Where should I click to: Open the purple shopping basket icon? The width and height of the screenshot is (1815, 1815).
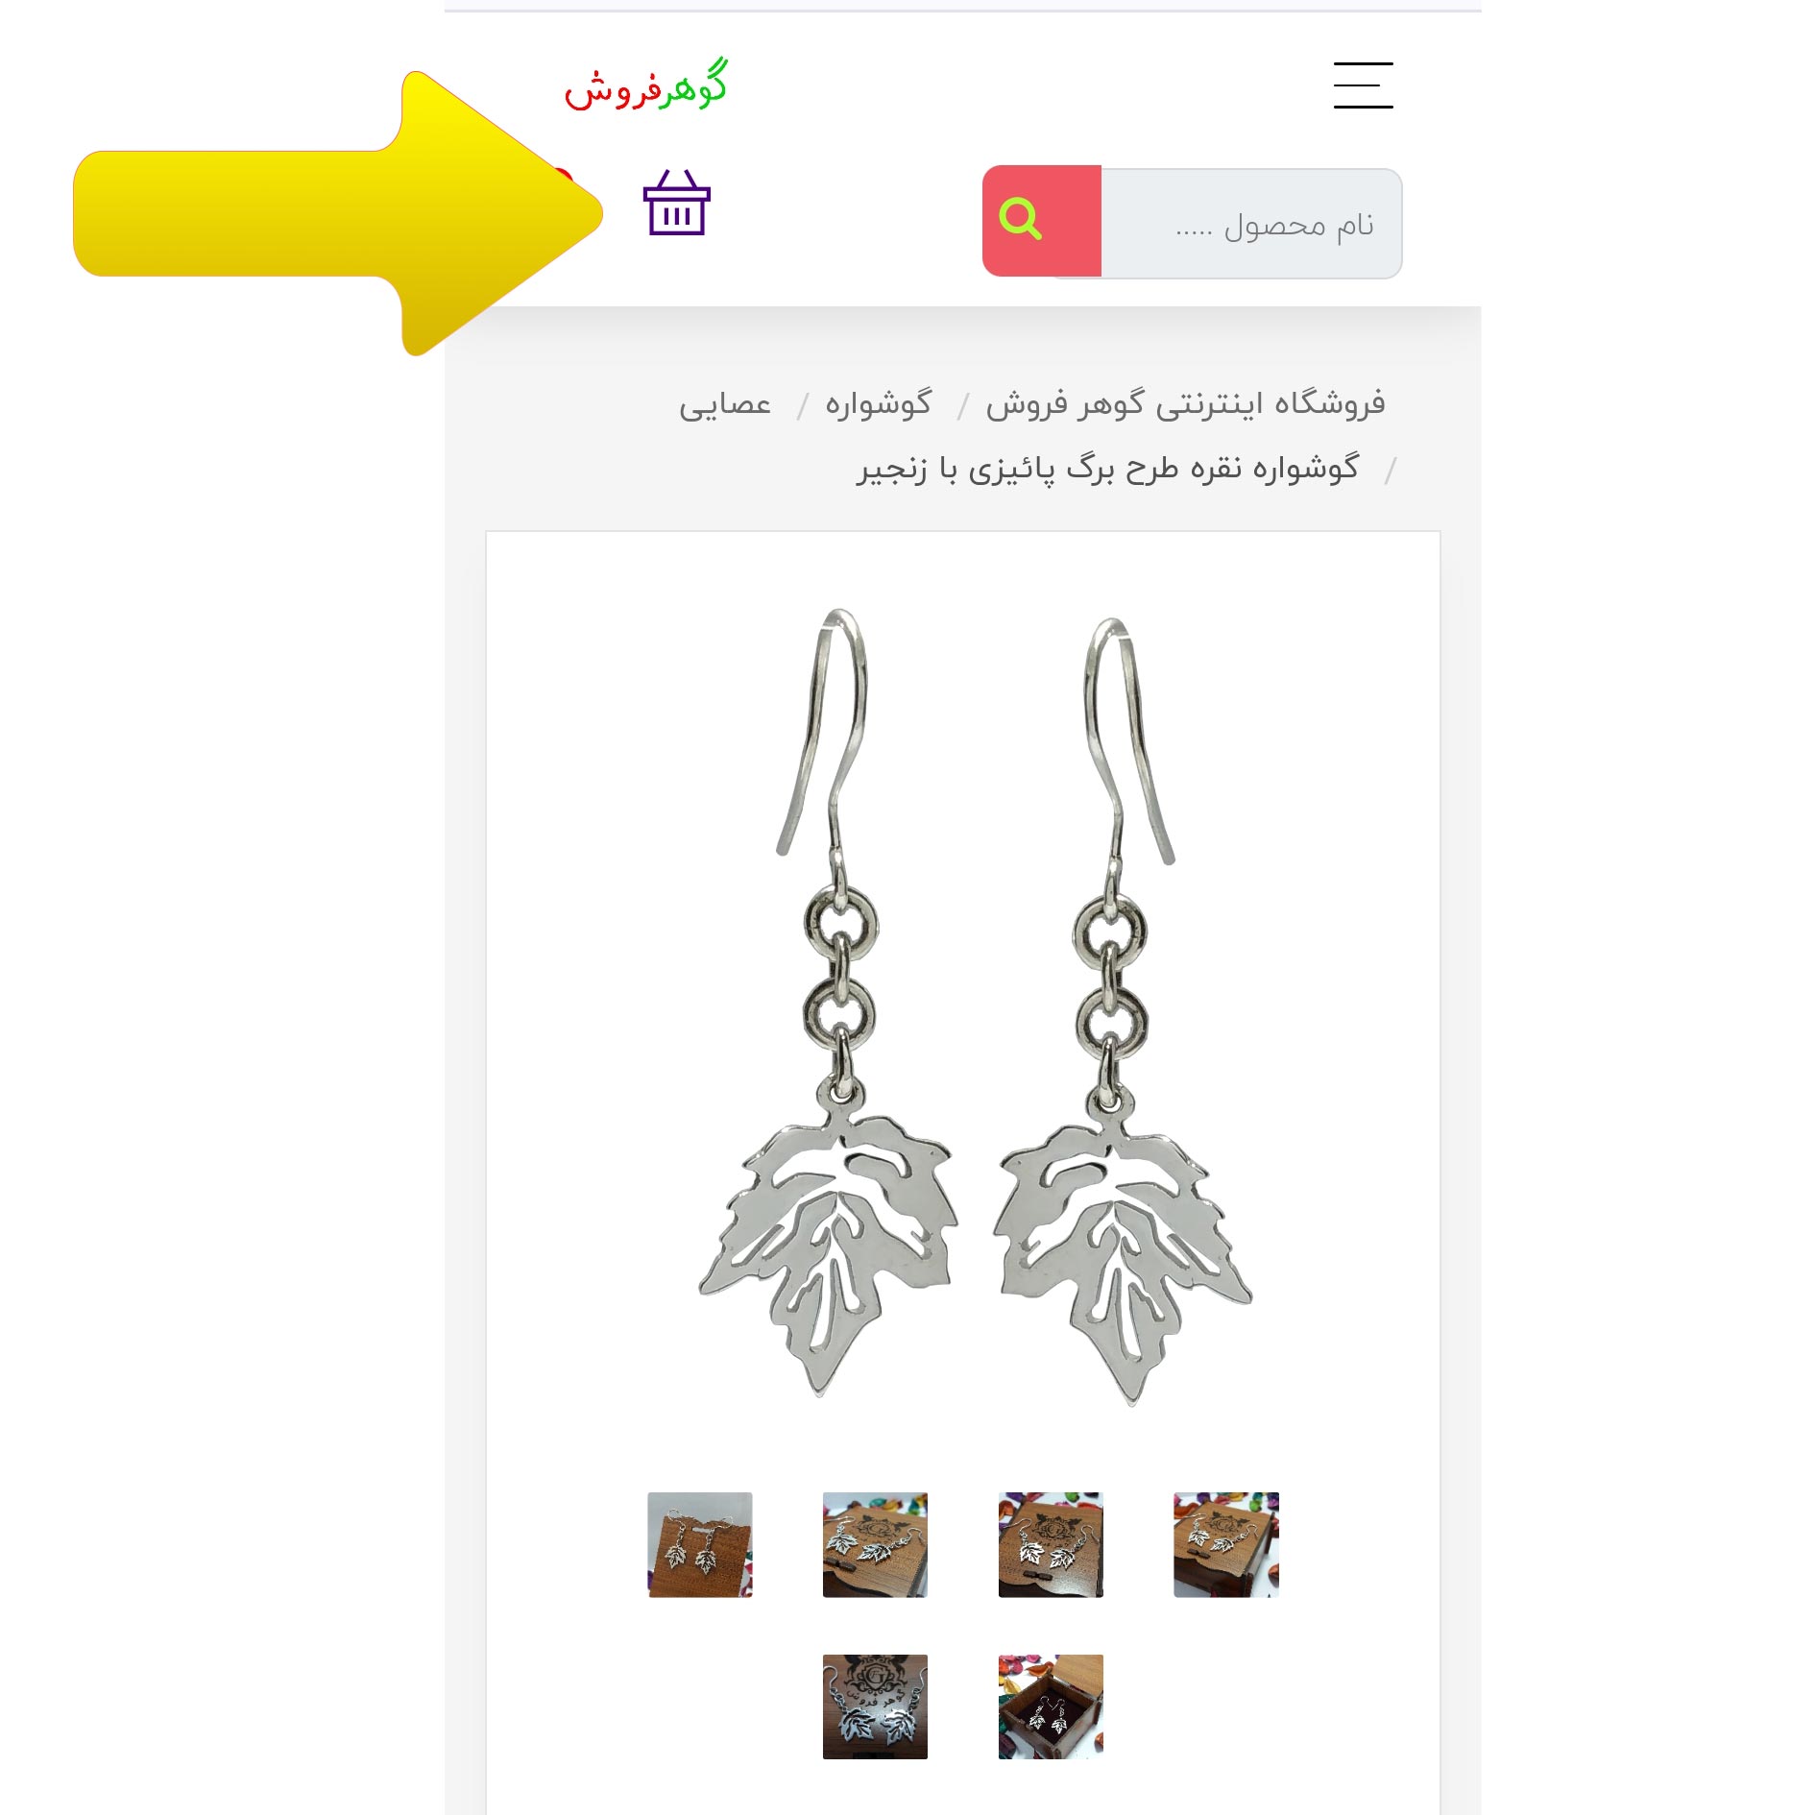(x=676, y=203)
